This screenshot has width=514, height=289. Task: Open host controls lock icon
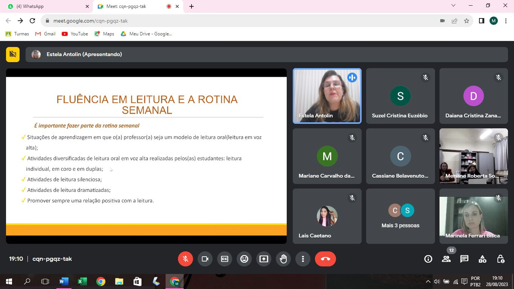[x=500, y=259]
